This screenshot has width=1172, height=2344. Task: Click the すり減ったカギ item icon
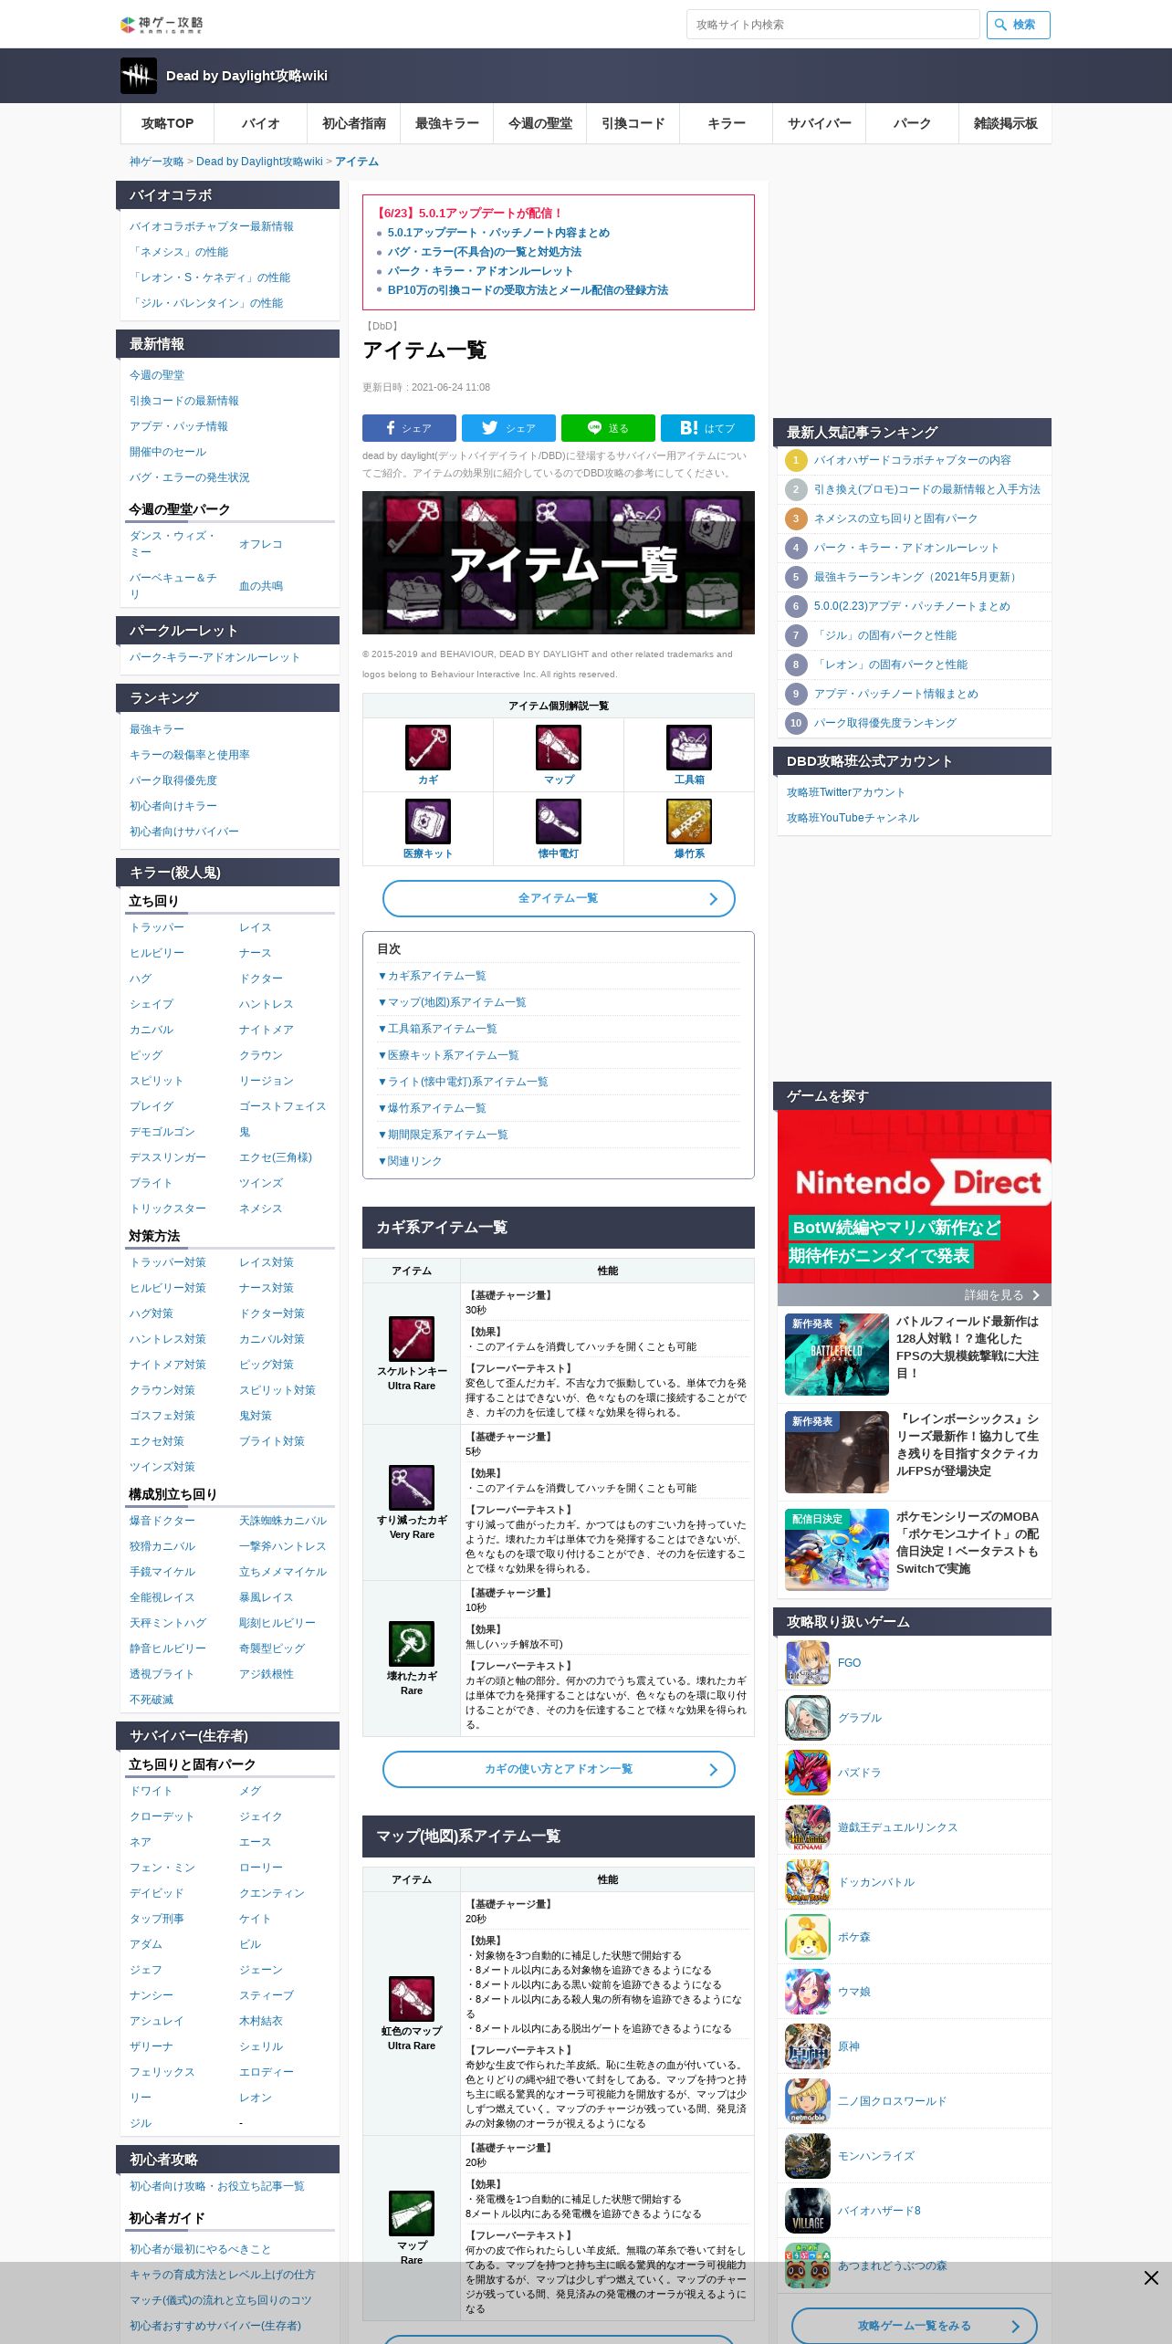click(x=412, y=1488)
